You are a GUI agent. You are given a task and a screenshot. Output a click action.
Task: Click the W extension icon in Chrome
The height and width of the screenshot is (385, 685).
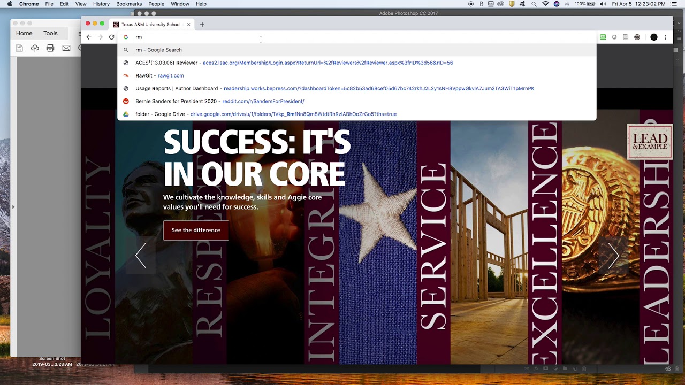(x=637, y=37)
